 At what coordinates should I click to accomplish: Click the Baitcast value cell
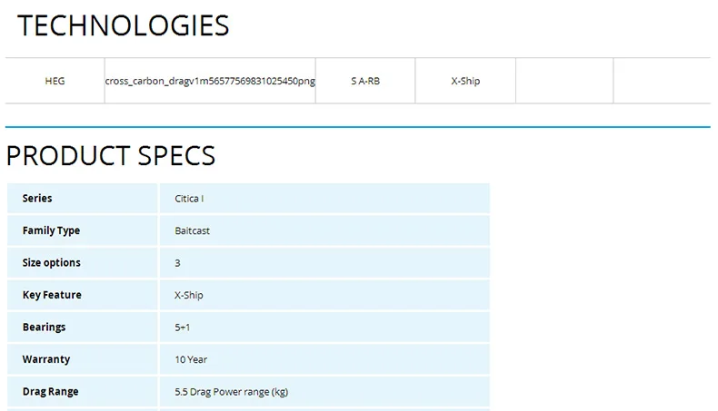324,230
